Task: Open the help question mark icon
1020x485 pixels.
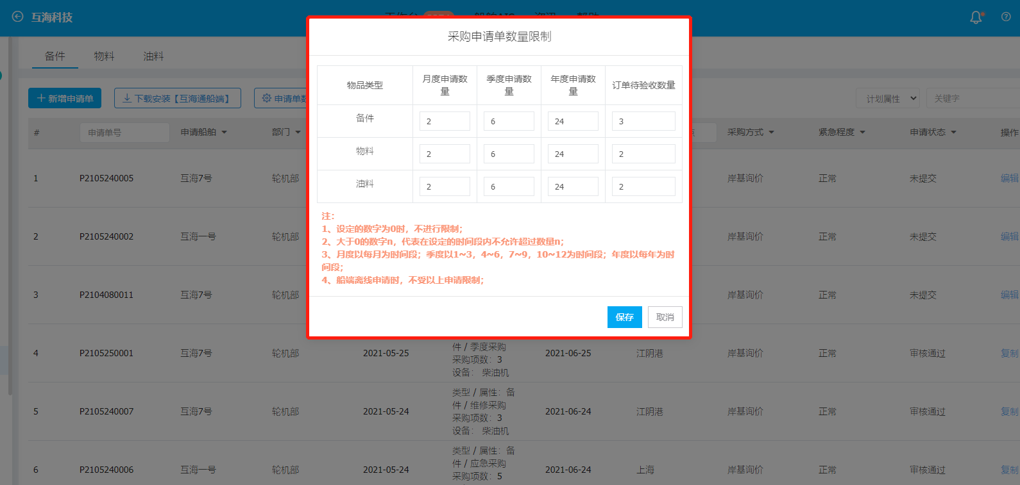Action: tap(1006, 17)
